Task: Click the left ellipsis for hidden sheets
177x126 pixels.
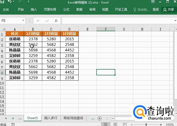Action: coord(20,119)
